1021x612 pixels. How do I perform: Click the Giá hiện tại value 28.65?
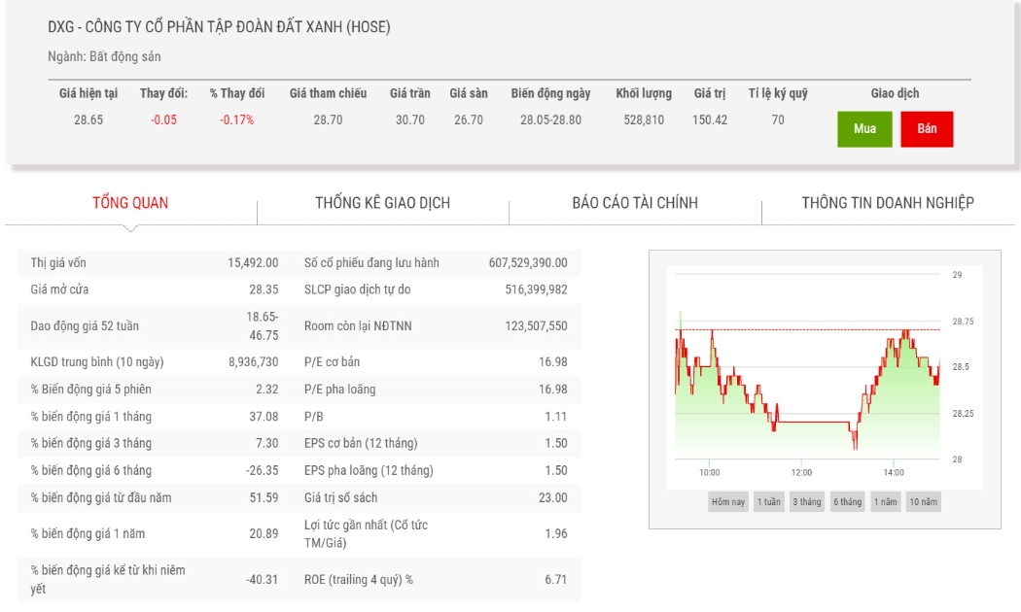pos(88,119)
